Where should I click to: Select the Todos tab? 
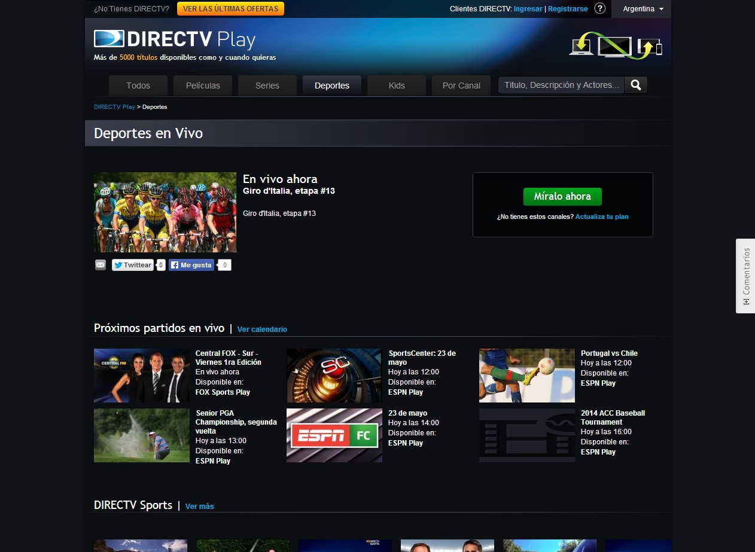tap(138, 86)
